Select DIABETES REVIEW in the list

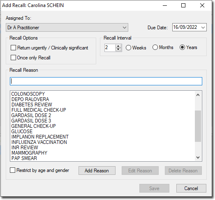tap(32, 105)
